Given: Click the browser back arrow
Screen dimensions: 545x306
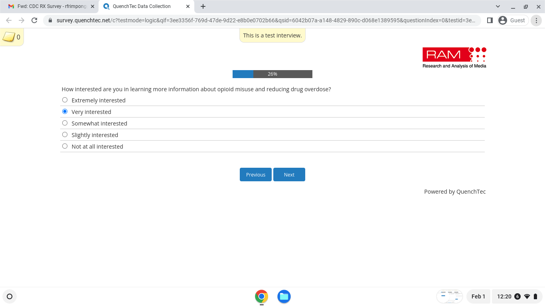Looking at the screenshot, I should click(x=9, y=20).
